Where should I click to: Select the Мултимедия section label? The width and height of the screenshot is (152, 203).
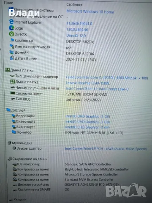[22, 143]
